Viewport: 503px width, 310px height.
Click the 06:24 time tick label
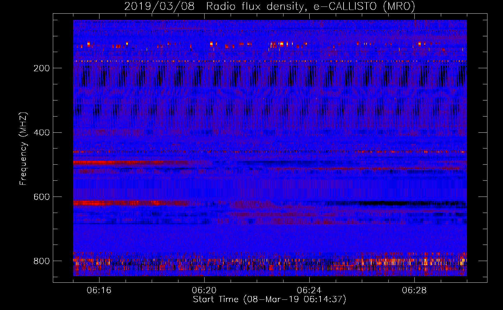click(x=309, y=290)
